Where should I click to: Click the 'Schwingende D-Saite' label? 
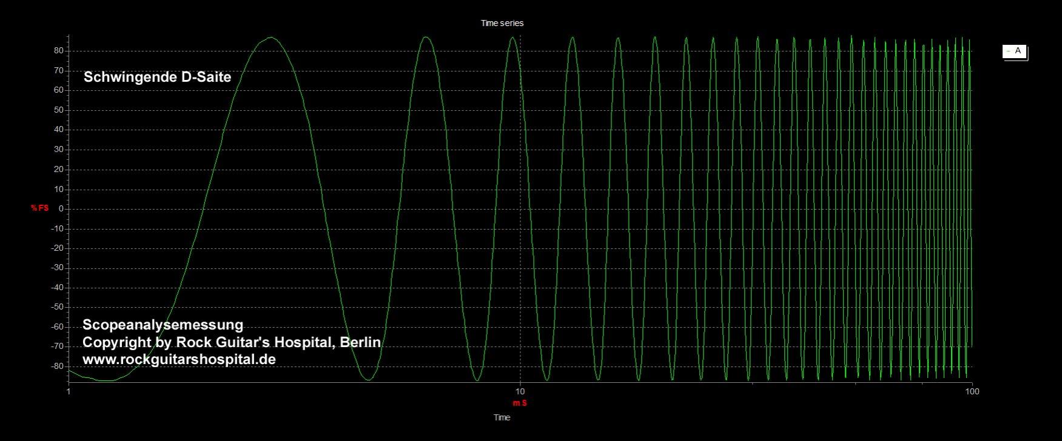coord(157,77)
